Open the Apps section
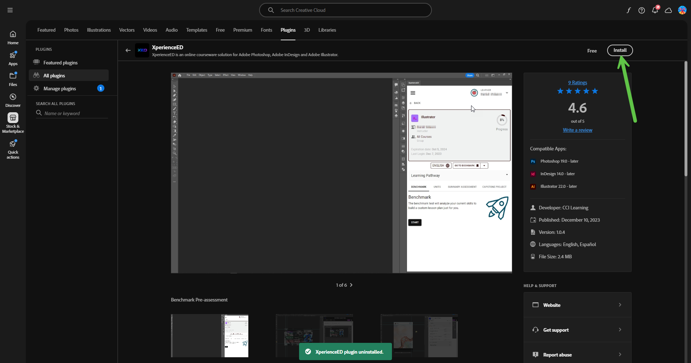The height and width of the screenshot is (363, 691). [13, 58]
